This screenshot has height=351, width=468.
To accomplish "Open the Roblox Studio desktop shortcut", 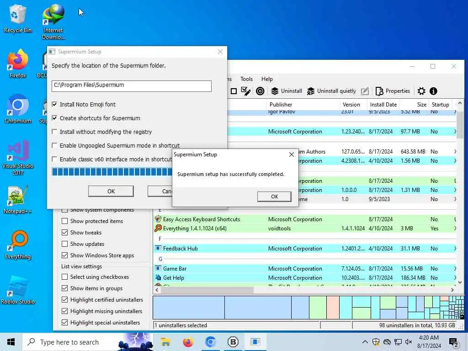I will (x=18, y=290).
